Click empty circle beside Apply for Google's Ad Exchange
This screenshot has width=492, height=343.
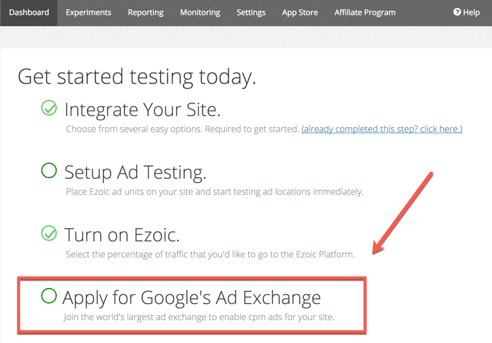(49, 296)
